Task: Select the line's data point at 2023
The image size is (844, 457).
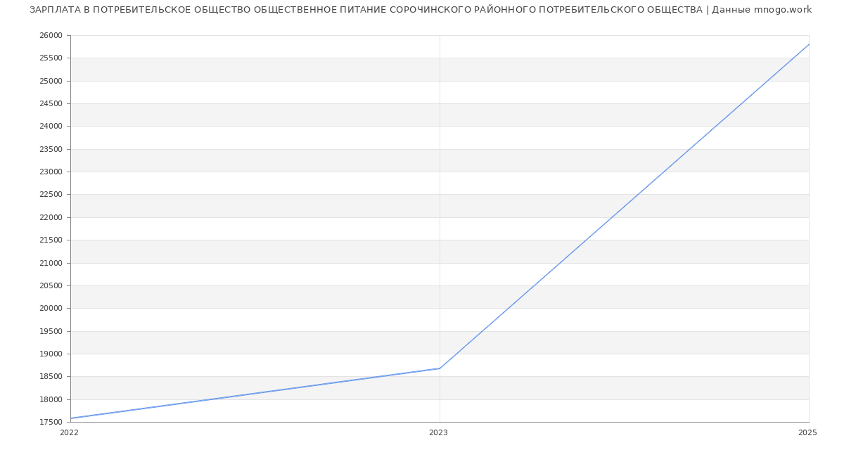Action: point(440,368)
